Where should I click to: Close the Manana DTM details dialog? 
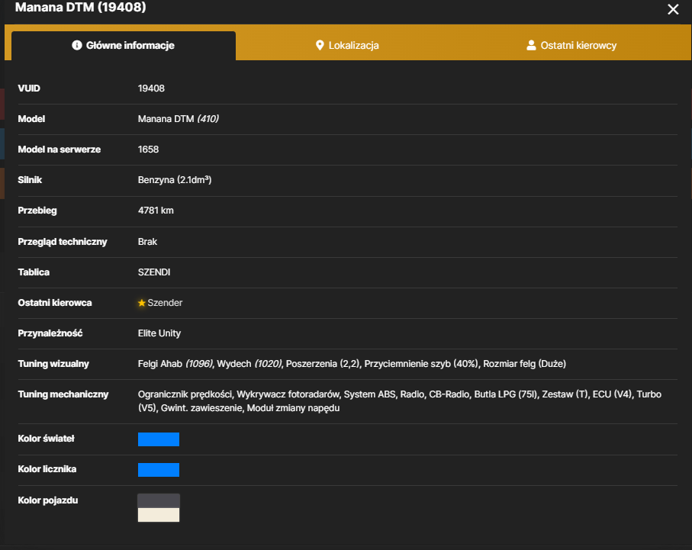(673, 9)
